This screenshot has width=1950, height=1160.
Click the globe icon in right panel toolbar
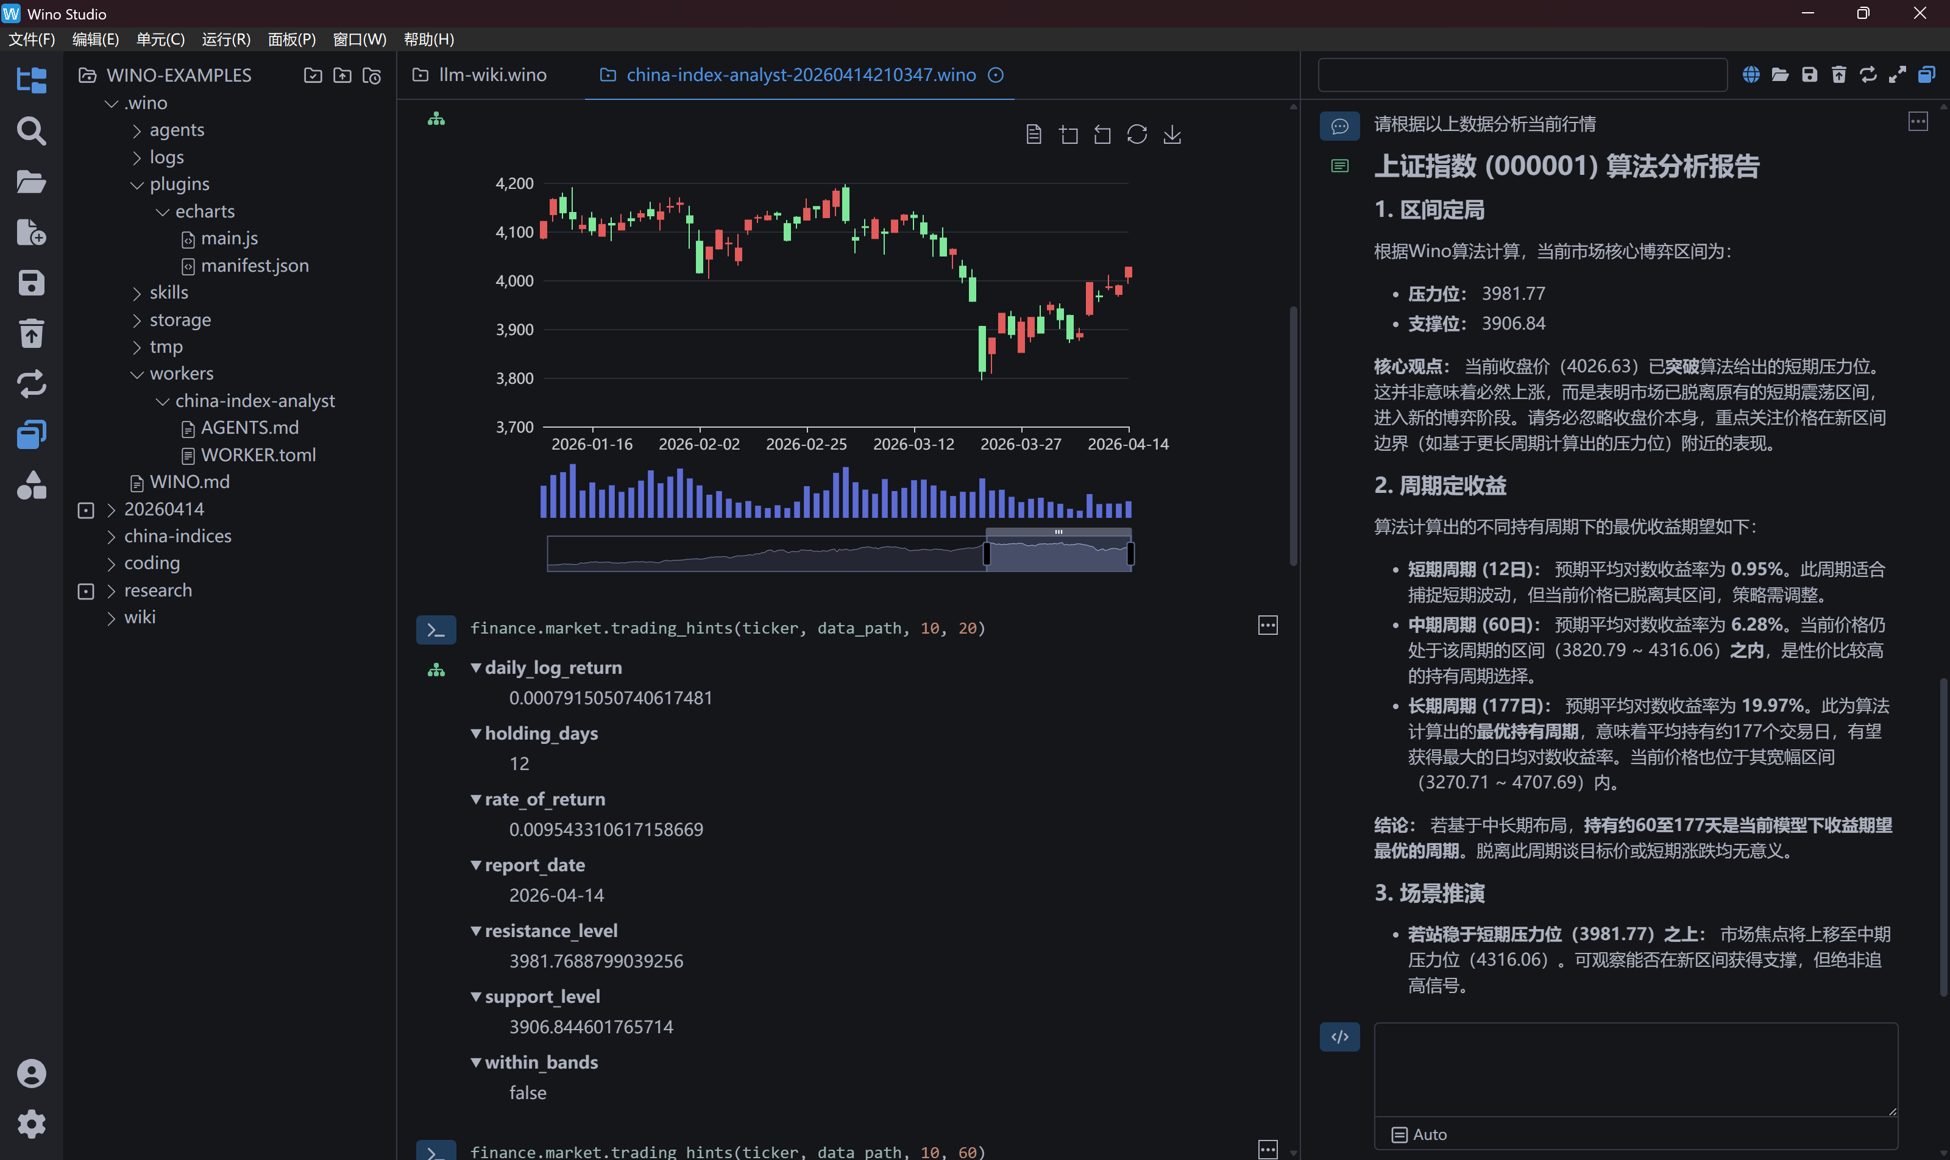pos(1751,75)
